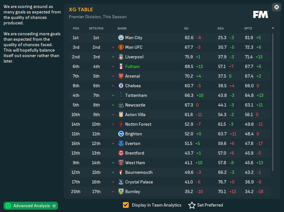Open the table column options dropdown arrow
The image size is (284, 212).
pyautogui.click(x=273, y=28)
